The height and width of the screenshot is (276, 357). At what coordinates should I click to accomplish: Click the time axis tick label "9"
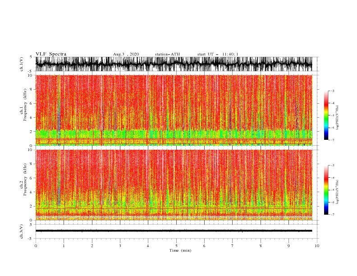coord(288,246)
